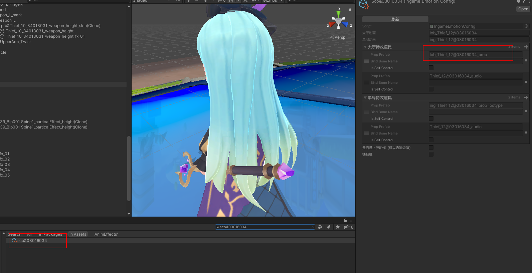Screen dimensions: 532x273
Task: Remove the ing_Thief_12@03016034_prop_lodtype element
Action: tap(526, 111)
